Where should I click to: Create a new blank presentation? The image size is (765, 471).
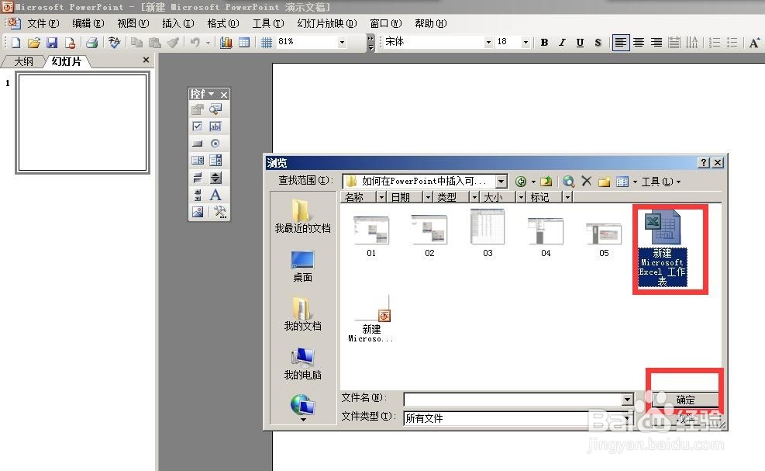(16, 43)
